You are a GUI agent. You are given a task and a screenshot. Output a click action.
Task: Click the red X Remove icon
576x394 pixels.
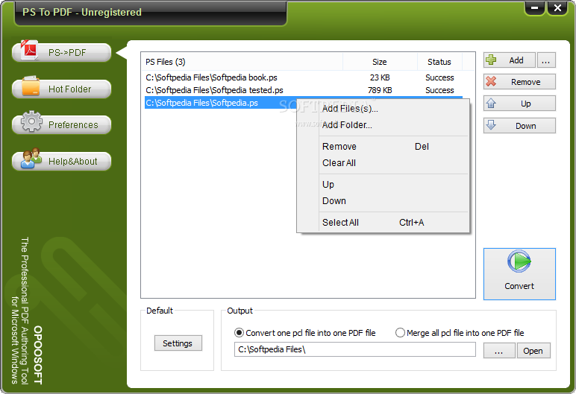coord(491,81)
